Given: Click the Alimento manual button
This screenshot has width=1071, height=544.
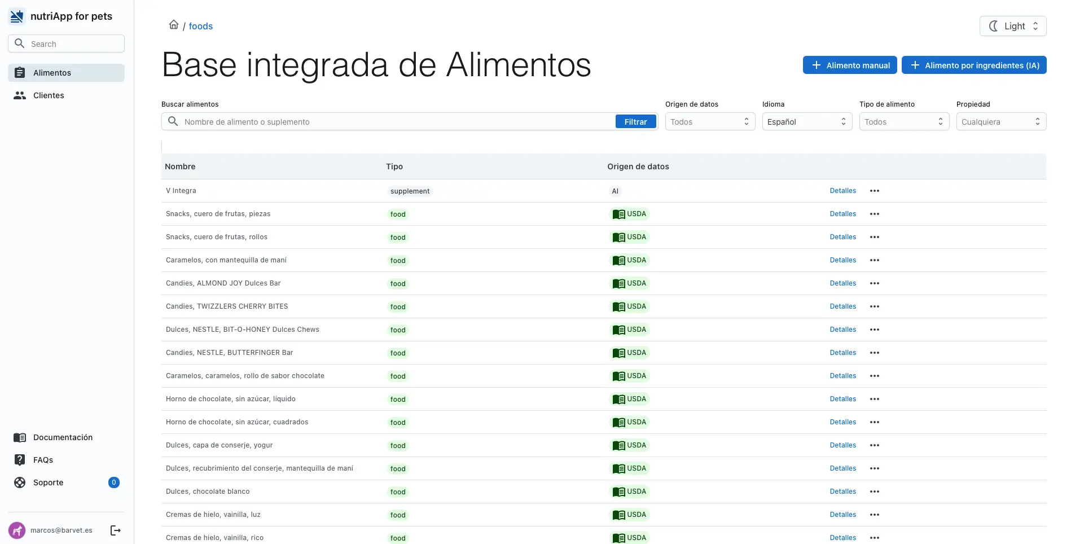Looking at the screenshot, I should pos(850,65).
